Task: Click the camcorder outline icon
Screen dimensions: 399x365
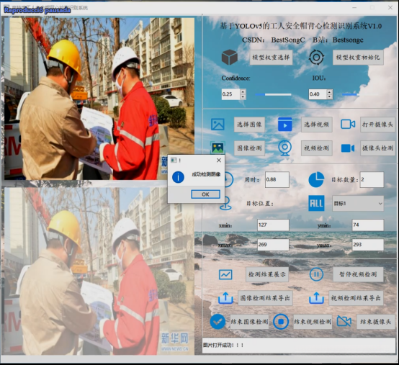Action: click(x=348, y=124)
